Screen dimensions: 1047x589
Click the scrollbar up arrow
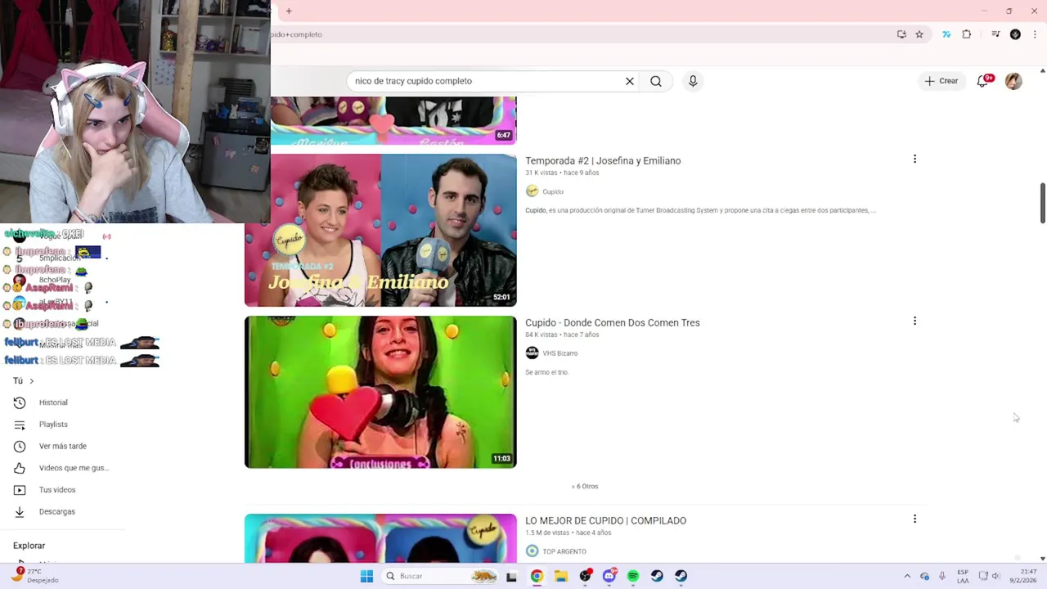click(x=1042, y=71)
